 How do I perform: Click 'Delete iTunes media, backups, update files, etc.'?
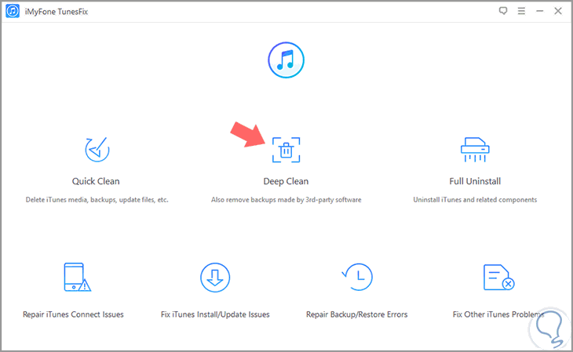[x=97, y=200]
